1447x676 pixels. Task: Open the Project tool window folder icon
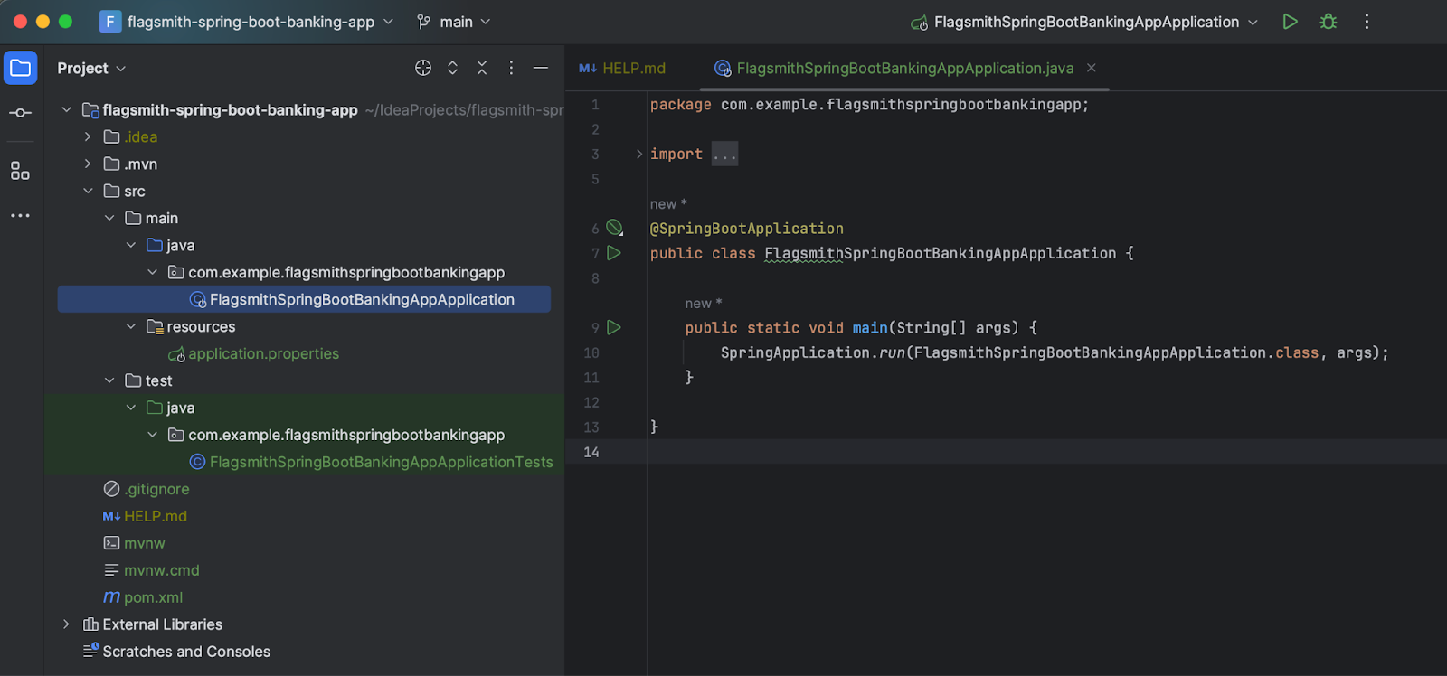click(x=20, y=68)
